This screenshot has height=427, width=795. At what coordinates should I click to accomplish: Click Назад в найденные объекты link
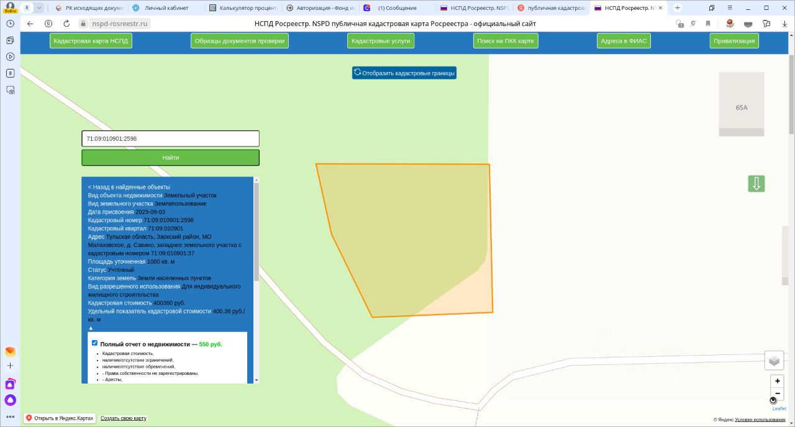pos(129,187)
